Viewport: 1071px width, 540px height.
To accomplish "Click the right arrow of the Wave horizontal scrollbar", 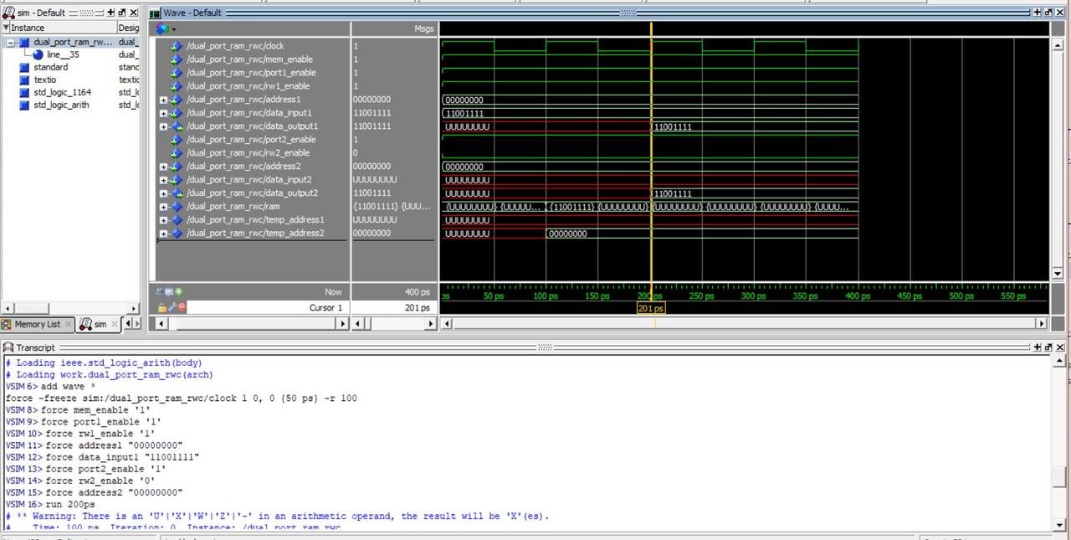I will 1042,323.
